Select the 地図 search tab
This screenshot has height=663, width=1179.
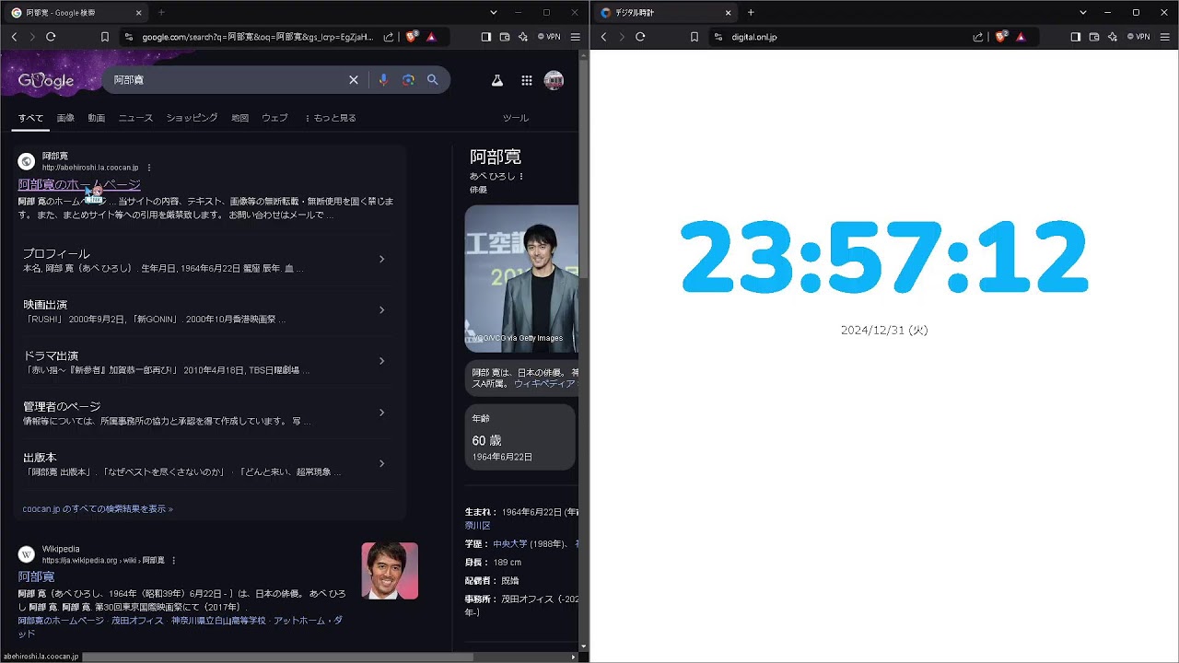(239, 118)
